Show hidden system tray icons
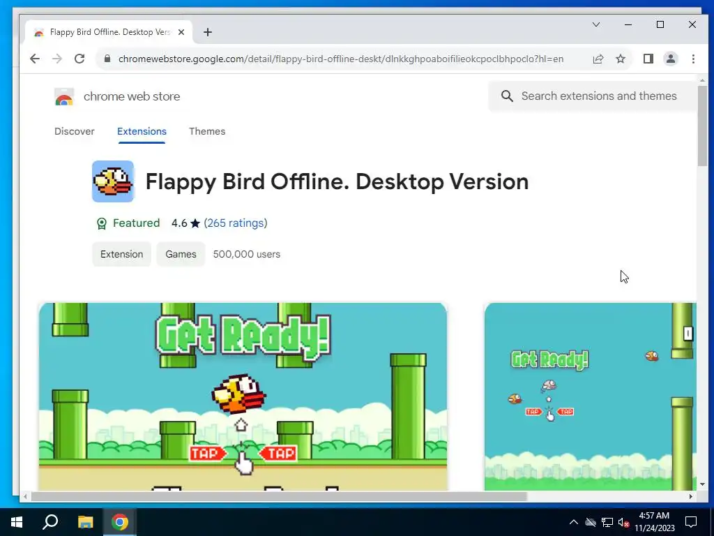This screenshot has height=536, width=714. [573, 522]
